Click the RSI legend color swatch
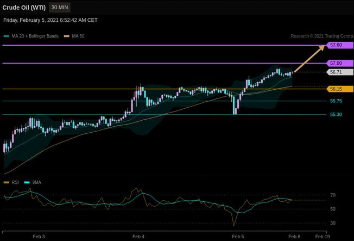354x241 pixels. coord(7,182)
